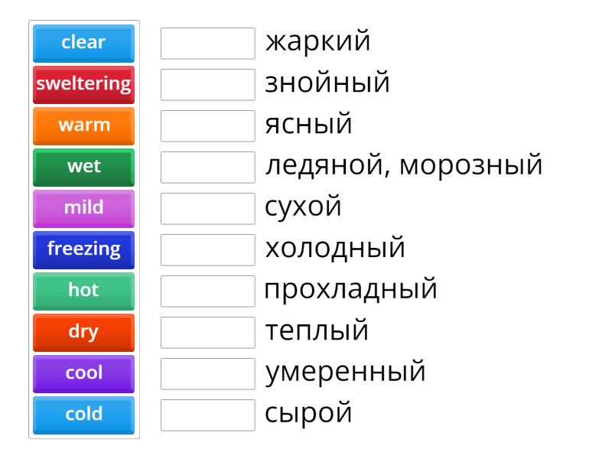This screenshot has height=459, width=612.
Task: Select the word tile 'sweltering'
Action: coord(83,84)
